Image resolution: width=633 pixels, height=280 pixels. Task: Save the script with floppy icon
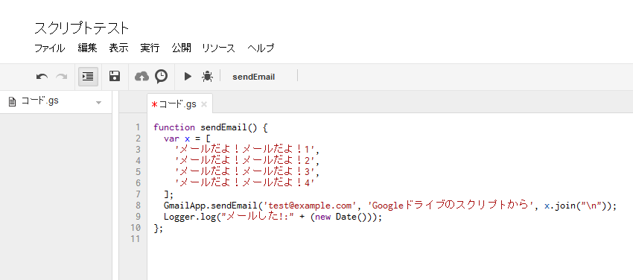pyautogui.click(x=115, y=76)
